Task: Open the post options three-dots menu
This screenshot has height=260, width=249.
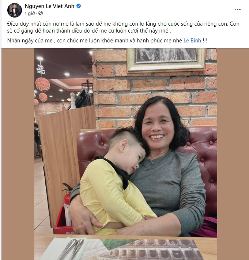Action: tap(237, 10)
